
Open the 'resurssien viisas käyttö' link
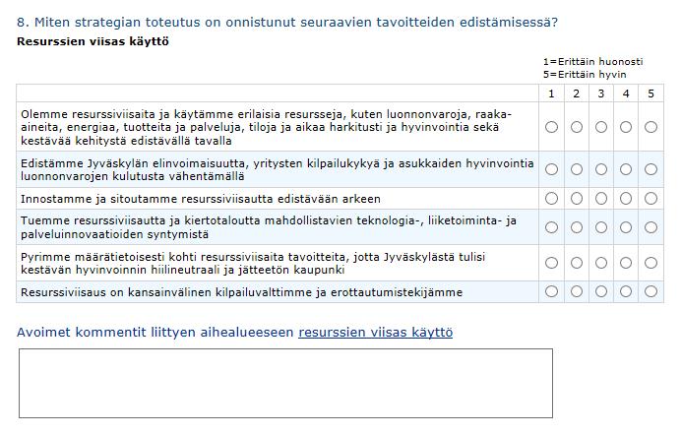[x=376, y=333]
